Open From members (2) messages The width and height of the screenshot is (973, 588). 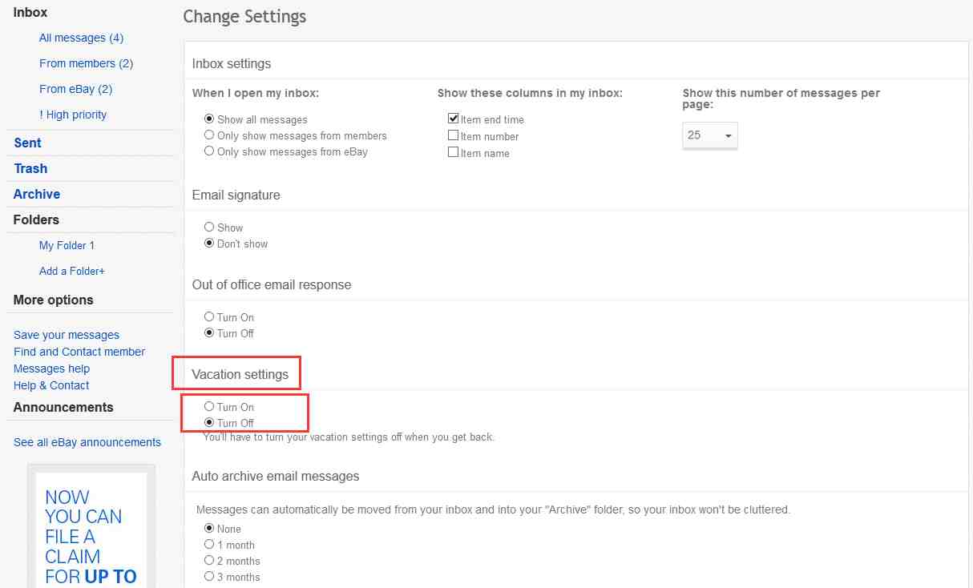point(86,63)
